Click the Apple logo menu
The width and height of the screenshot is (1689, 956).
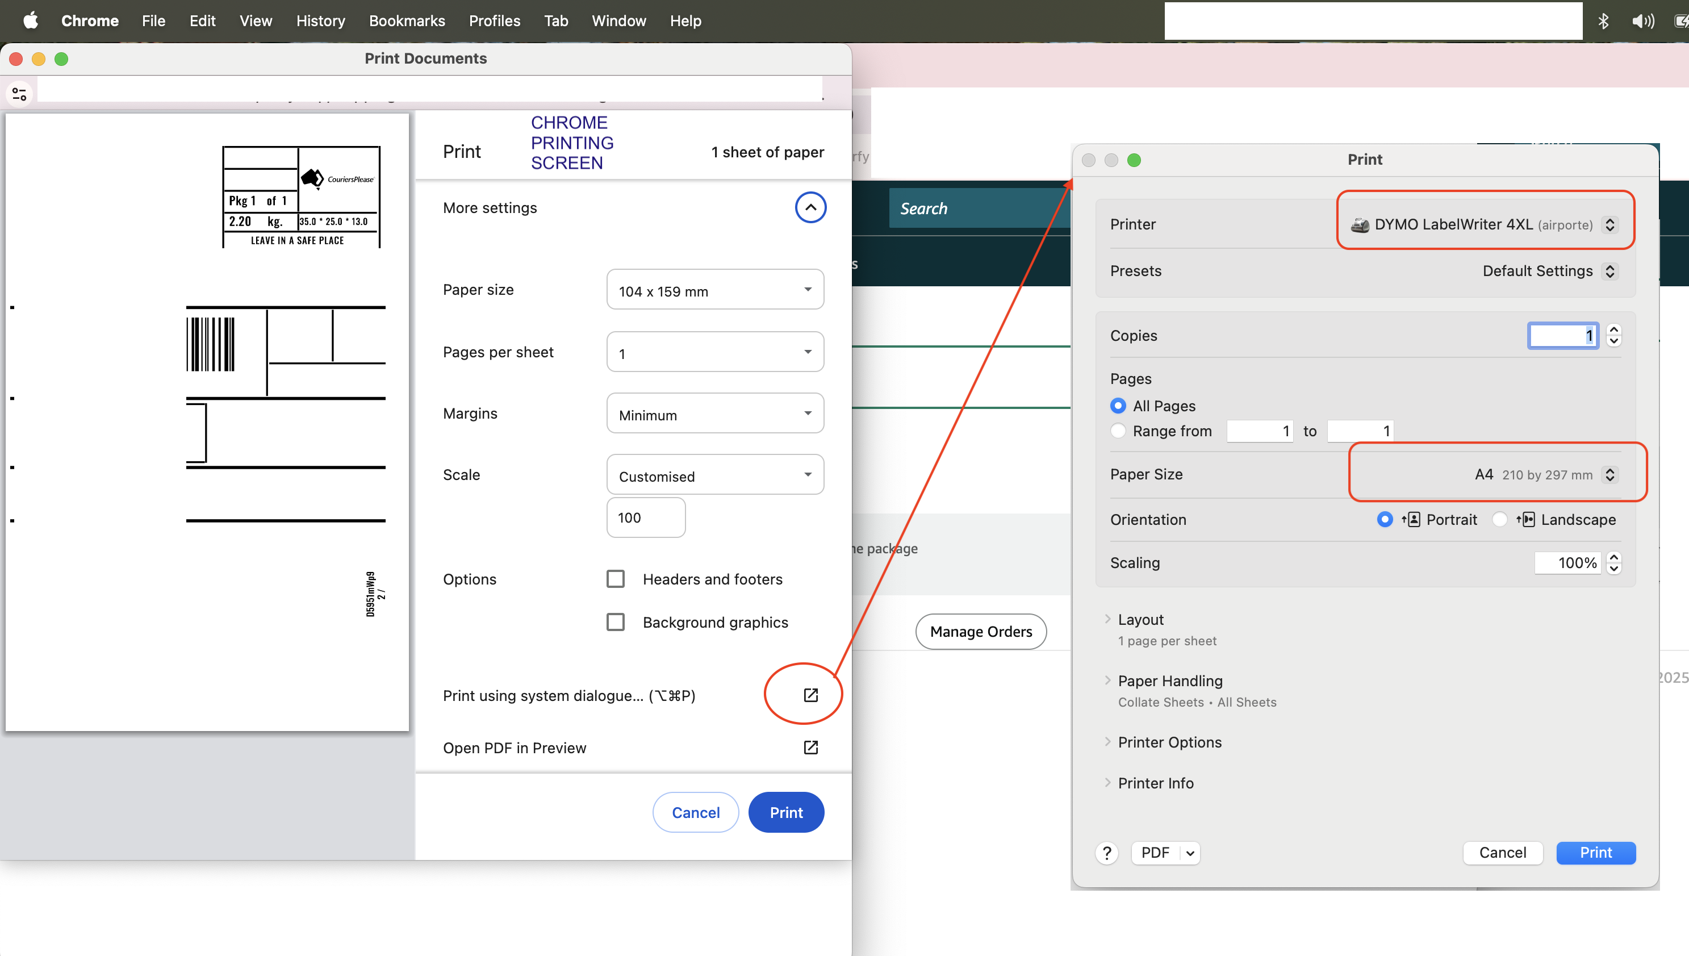coord(30,21)
